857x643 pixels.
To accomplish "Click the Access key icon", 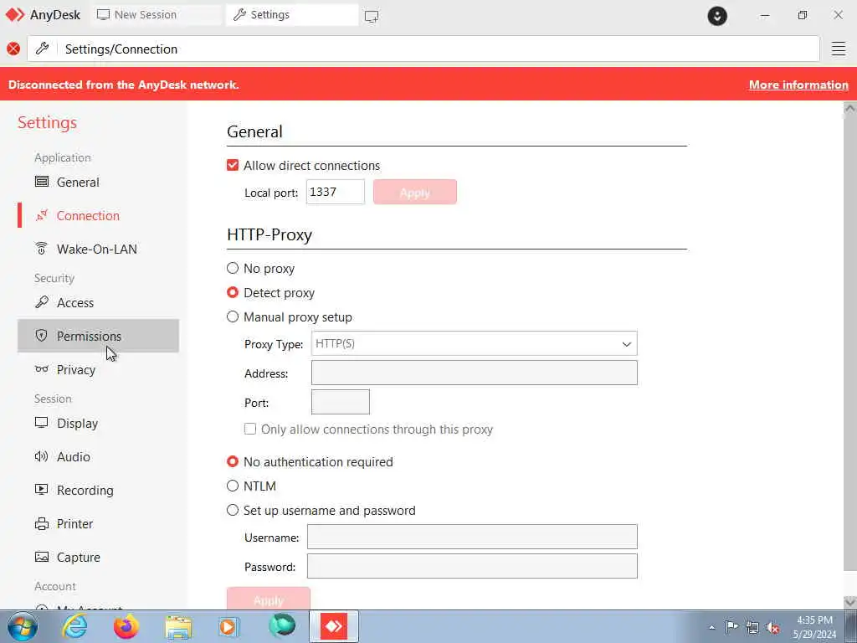I will tap(42, 301).
